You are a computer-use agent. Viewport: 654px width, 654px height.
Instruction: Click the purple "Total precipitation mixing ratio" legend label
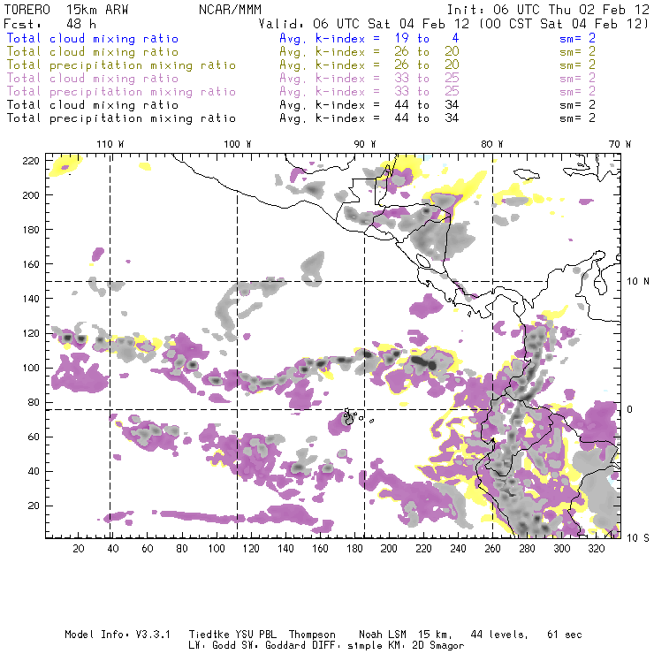coord(121,92)
